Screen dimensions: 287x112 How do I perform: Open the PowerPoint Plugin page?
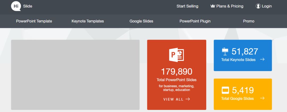[195, 21]
